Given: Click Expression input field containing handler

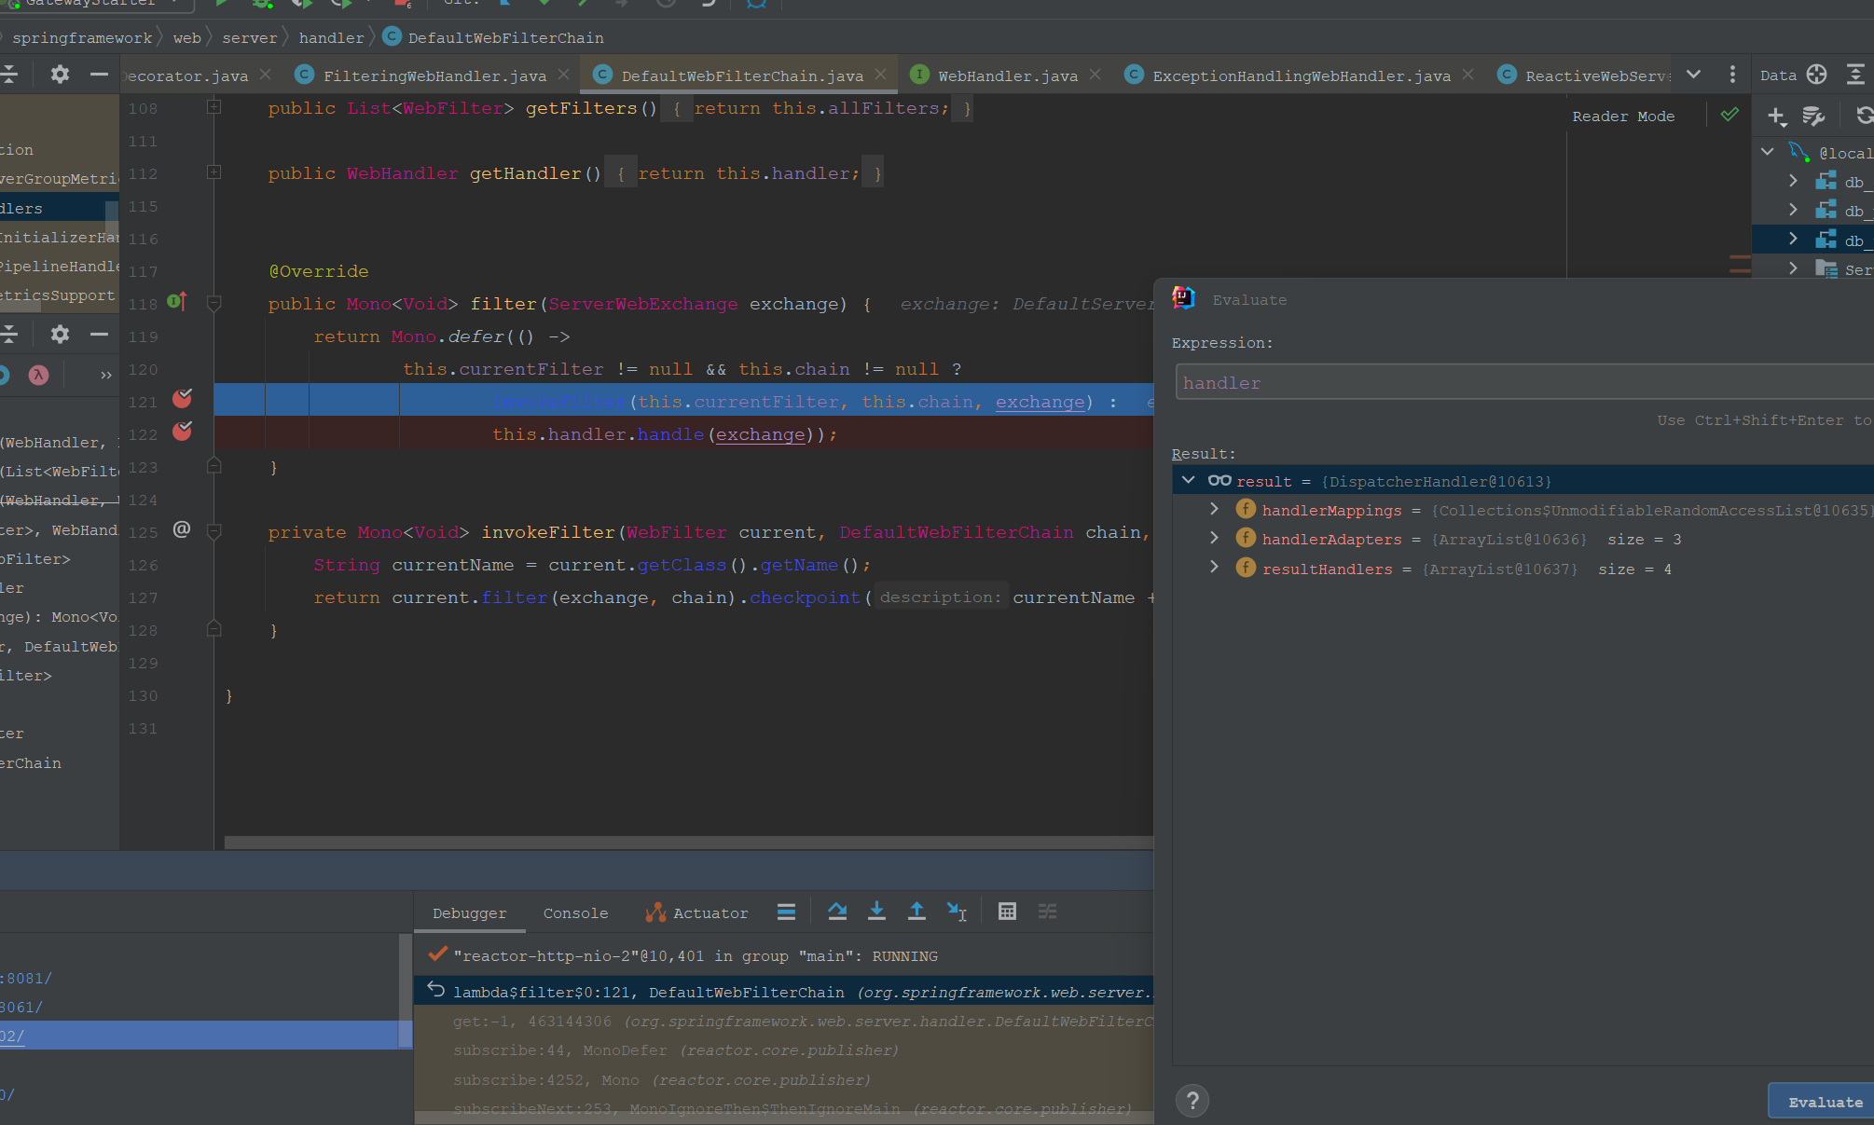Looking at the screenshot, I should [1524, 382].
